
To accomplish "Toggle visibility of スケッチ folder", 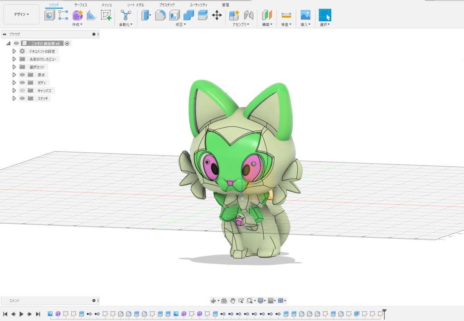I will coord(22,98).
